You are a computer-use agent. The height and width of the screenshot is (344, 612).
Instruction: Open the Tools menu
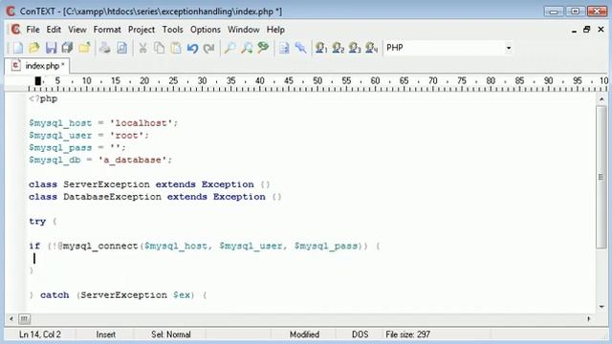tap(172, 30)
